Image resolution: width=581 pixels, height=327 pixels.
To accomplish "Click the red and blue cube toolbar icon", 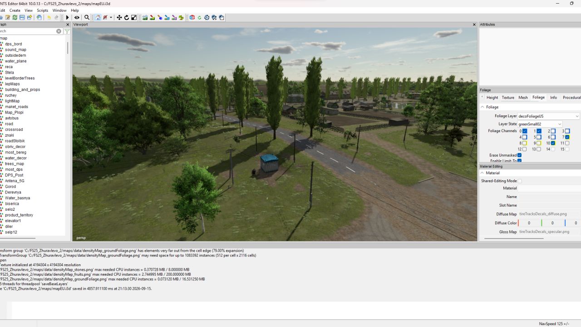I will coord(192,18).
